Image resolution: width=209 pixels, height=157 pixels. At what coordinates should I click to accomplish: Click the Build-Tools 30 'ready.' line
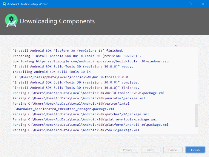(x=73, y=67)
